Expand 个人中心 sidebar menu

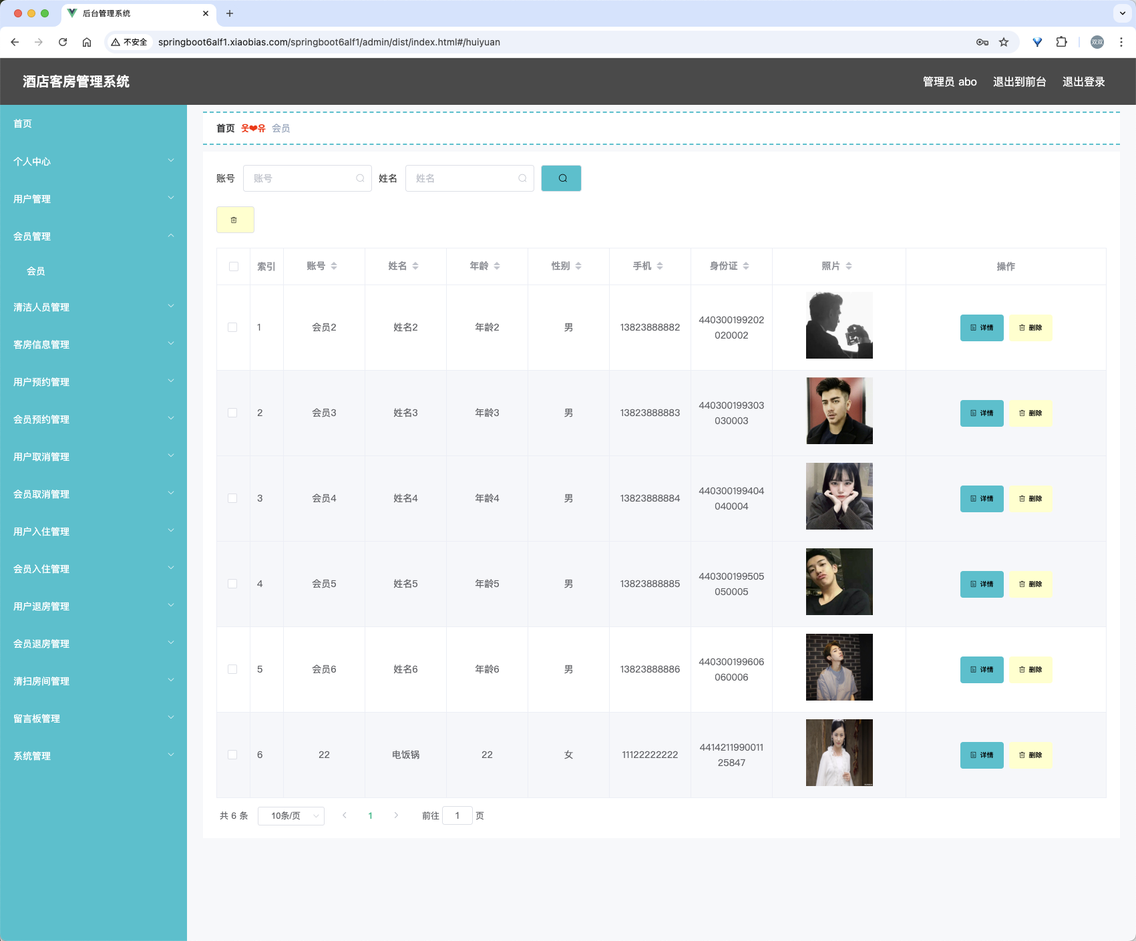(x=93, y=162)
